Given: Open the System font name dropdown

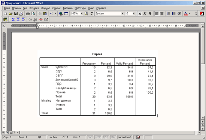Looking at the screenshot, I should (122, 13).
